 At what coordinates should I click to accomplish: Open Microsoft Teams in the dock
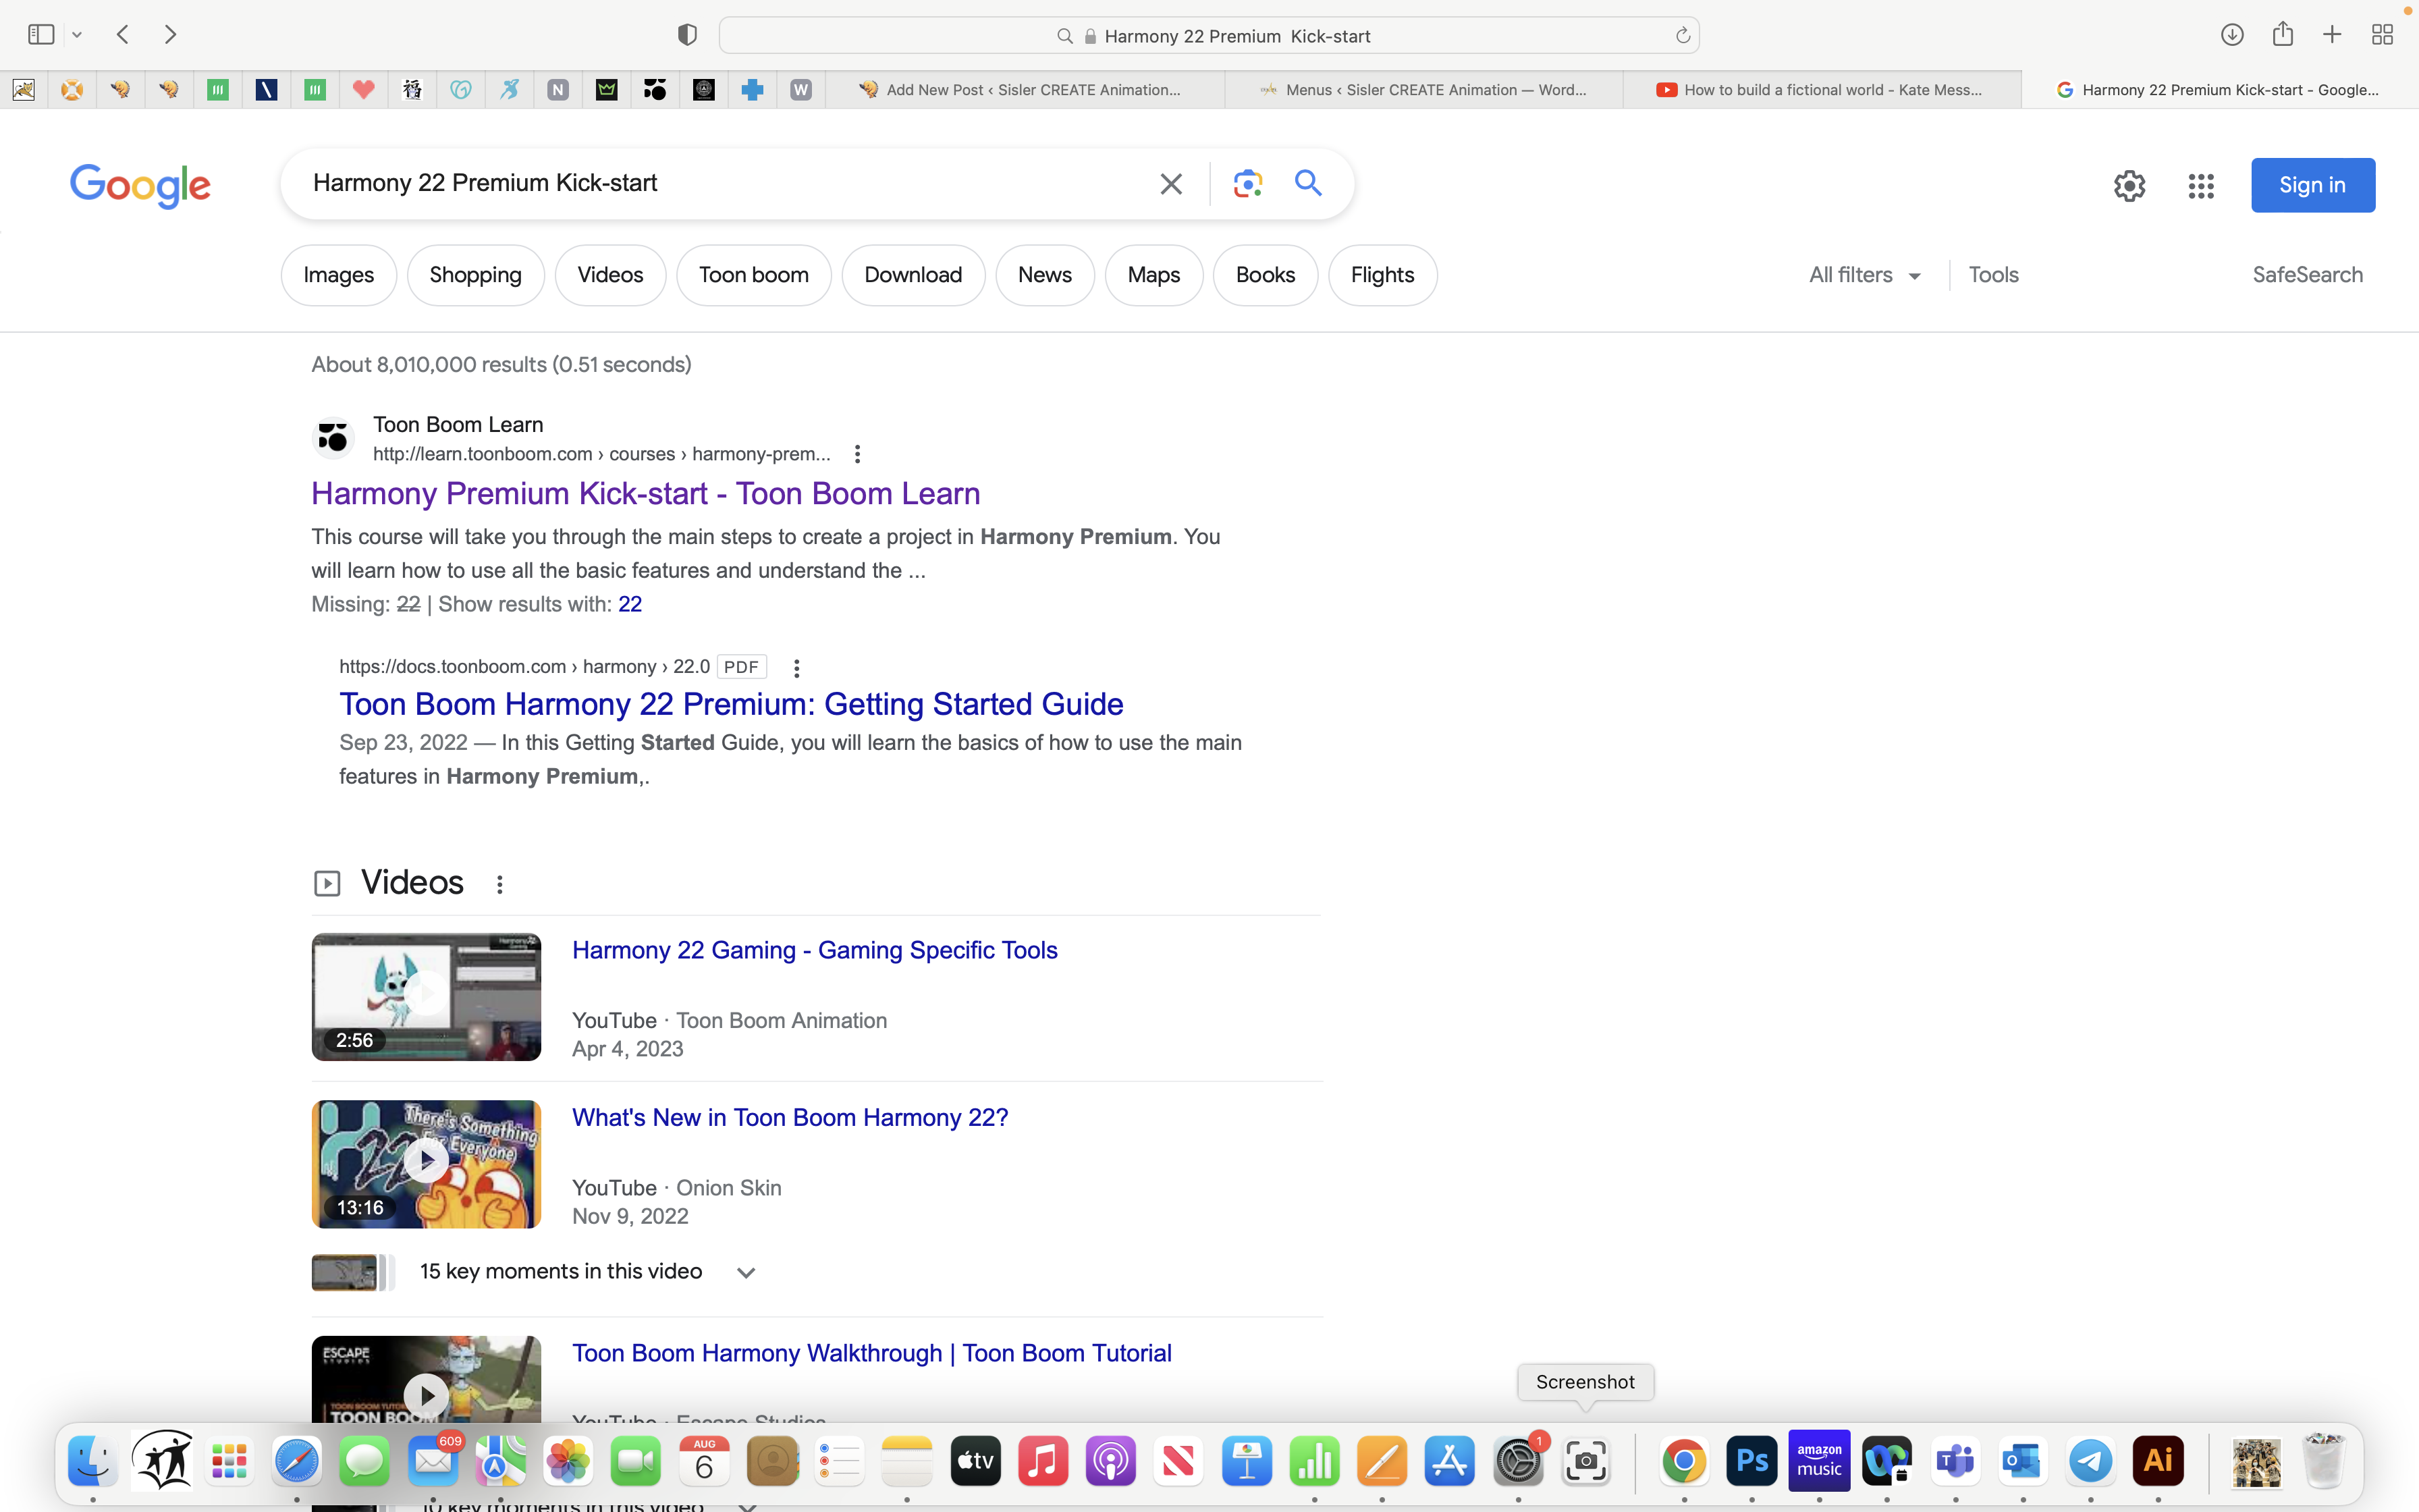[1955, 1461]
